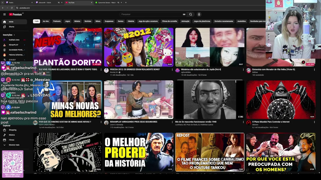Start voice search with the microphone icon
Screen dimensions: 321x180
click(x=199, y=14)
